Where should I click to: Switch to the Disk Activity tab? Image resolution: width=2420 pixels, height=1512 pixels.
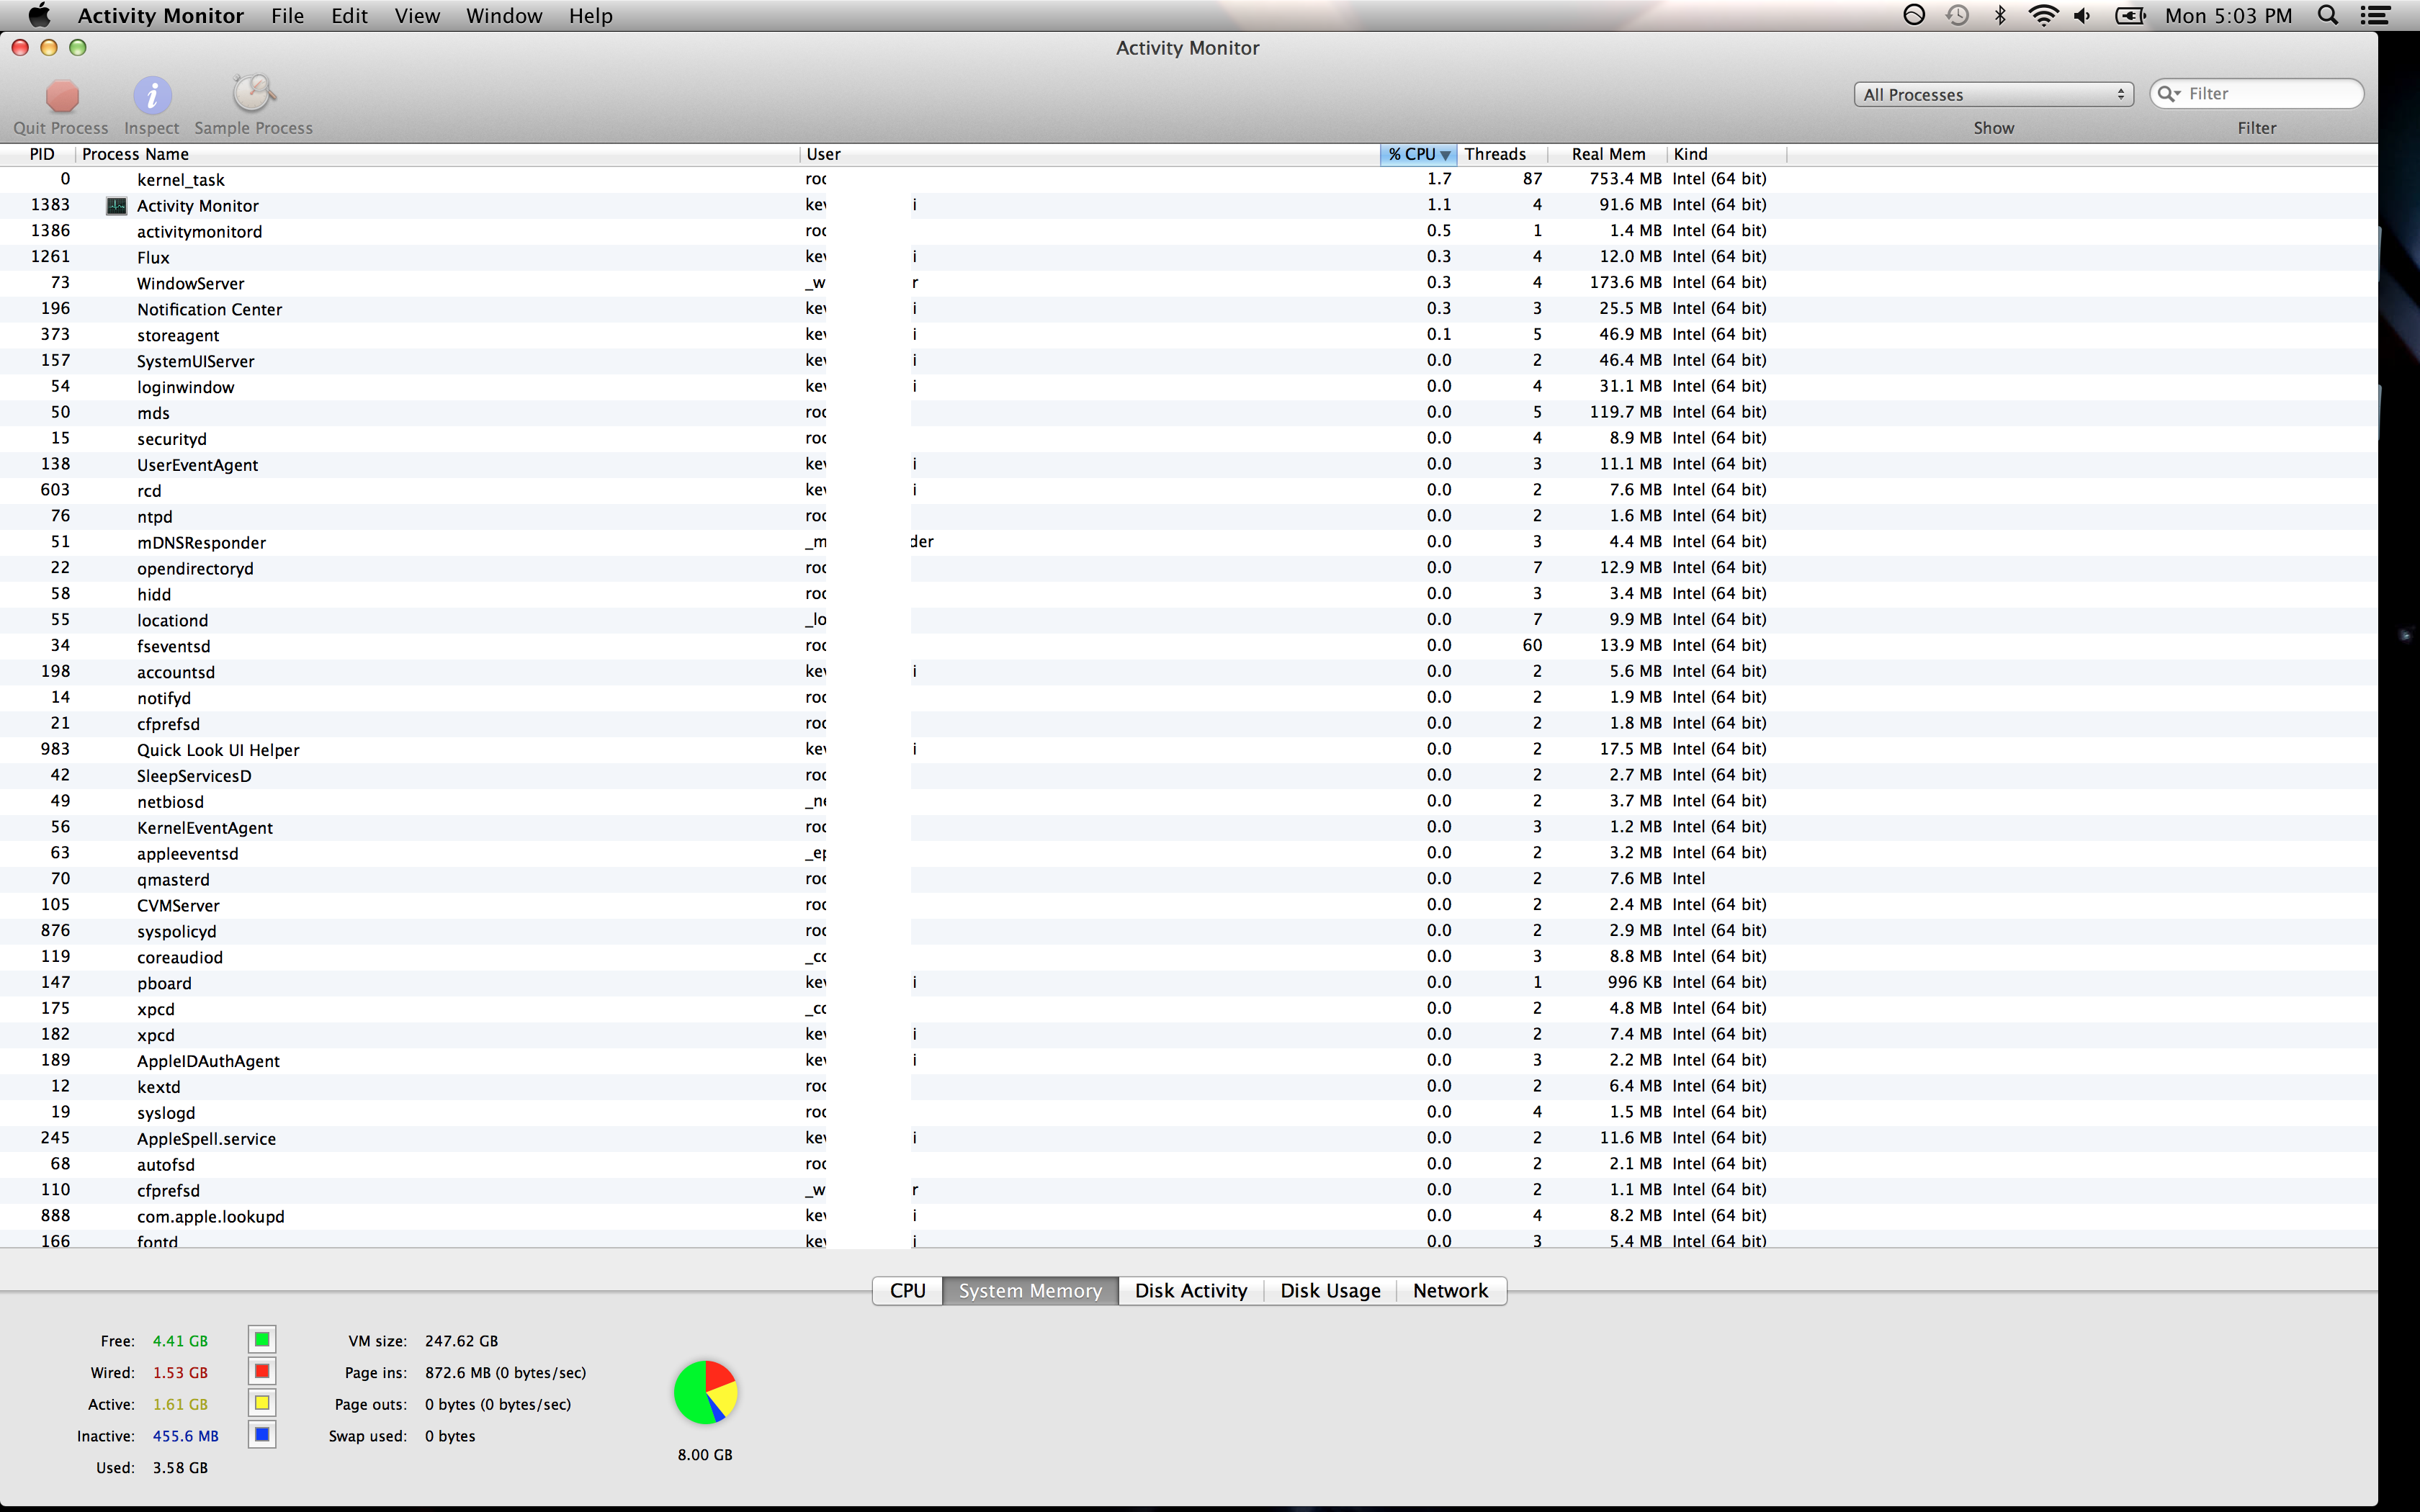(1191, 1290)
